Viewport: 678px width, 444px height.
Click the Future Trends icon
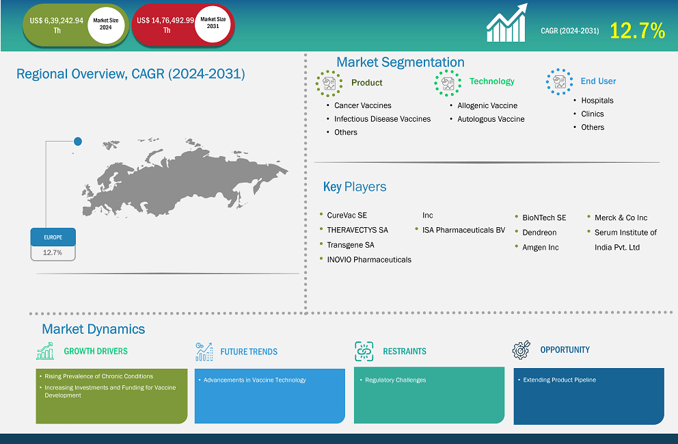pos(204,352)
